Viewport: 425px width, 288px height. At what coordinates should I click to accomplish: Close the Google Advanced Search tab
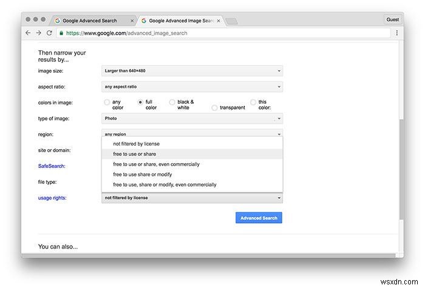(x=132, y=21)
